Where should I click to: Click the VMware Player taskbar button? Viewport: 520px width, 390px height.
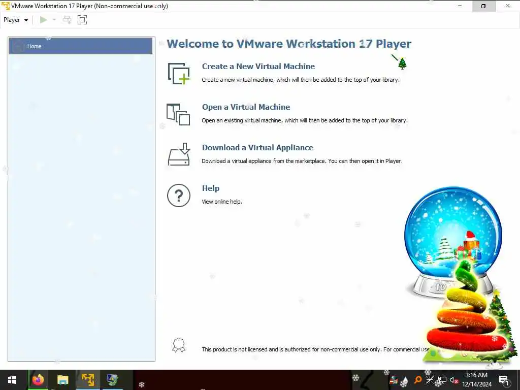(88, 380)
